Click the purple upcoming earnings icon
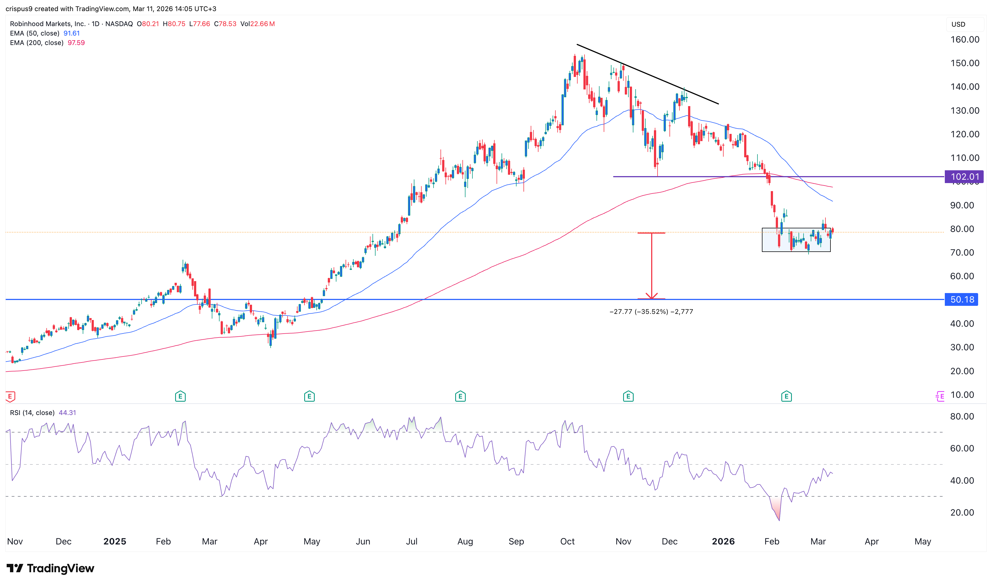 pyautogui.click(x=940, y=396)
